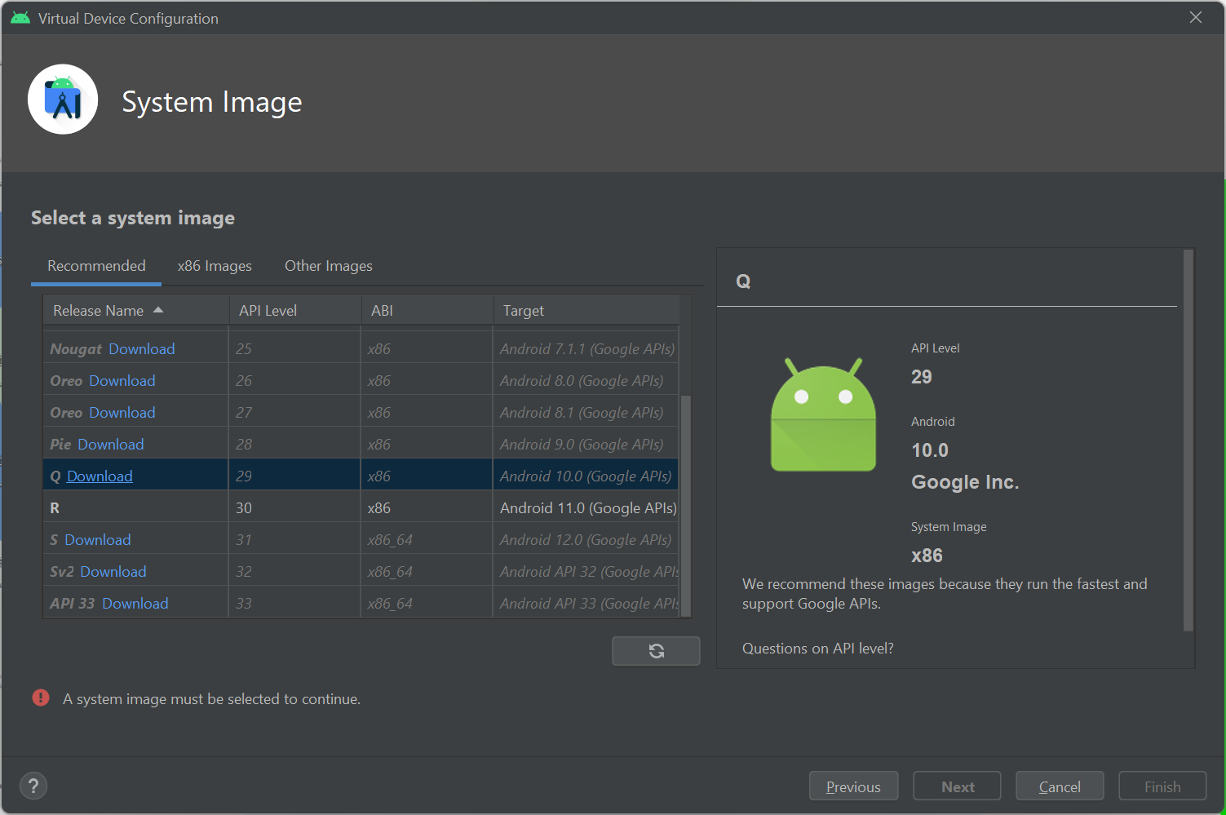The image size is (1226, 815).
Task: Download the Nougat system image
Action: [x=142, y=348]
